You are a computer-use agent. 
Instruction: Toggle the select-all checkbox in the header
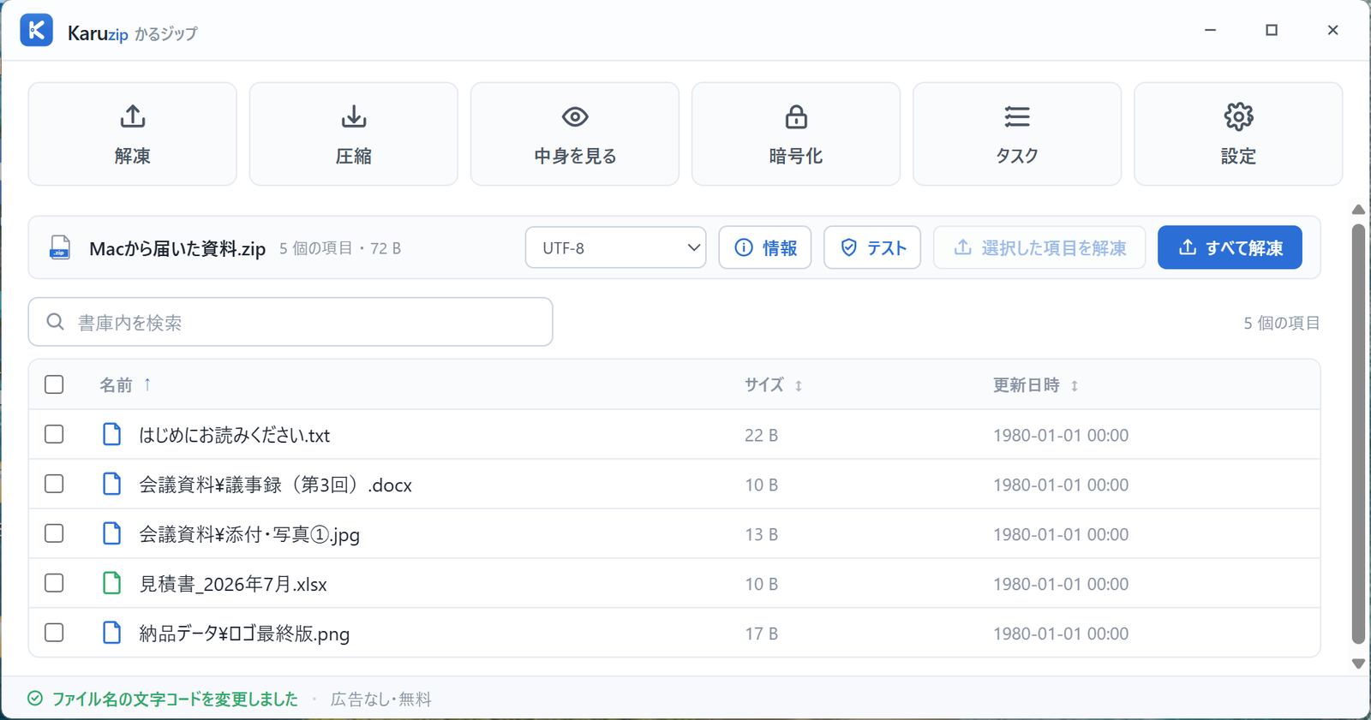pyautogui.click(x=54, y=384)
